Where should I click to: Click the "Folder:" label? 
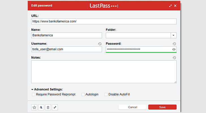click(x=111, y=30)
